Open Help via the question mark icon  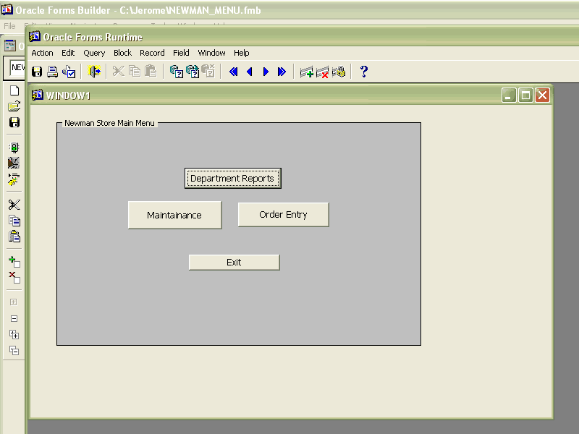[x=363, y=72]
